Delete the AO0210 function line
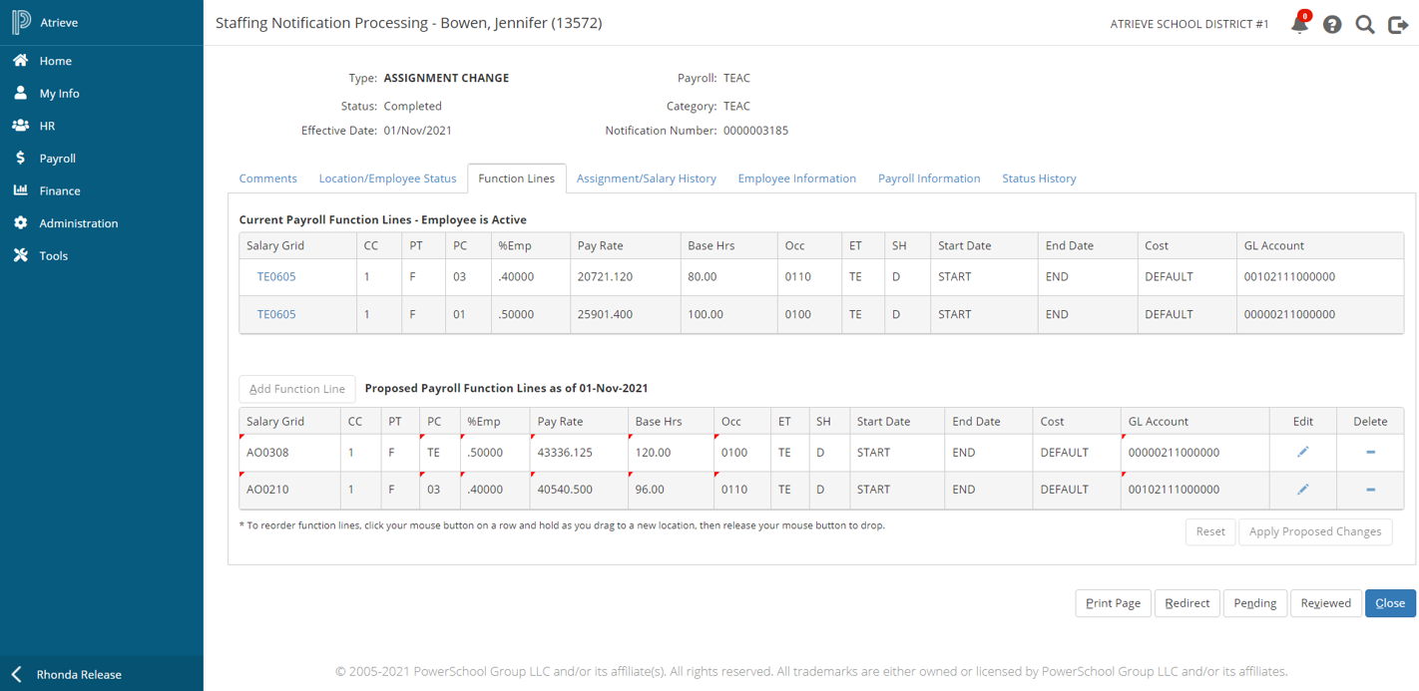 pyautogui.click(x=1370, y=490)
